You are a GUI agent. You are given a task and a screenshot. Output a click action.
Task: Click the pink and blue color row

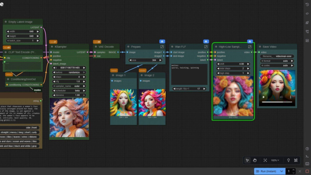point(20,146)
